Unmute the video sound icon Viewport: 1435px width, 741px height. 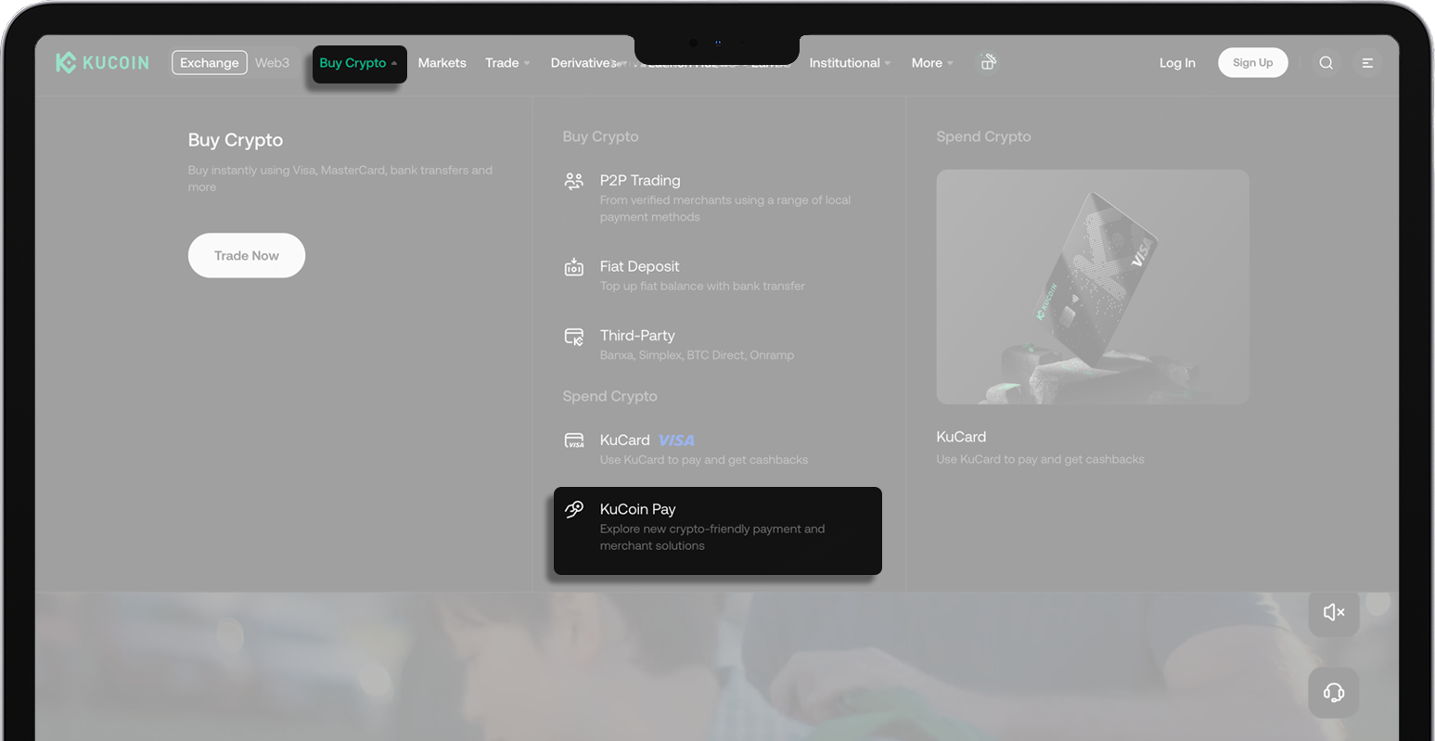(1333, 612)
